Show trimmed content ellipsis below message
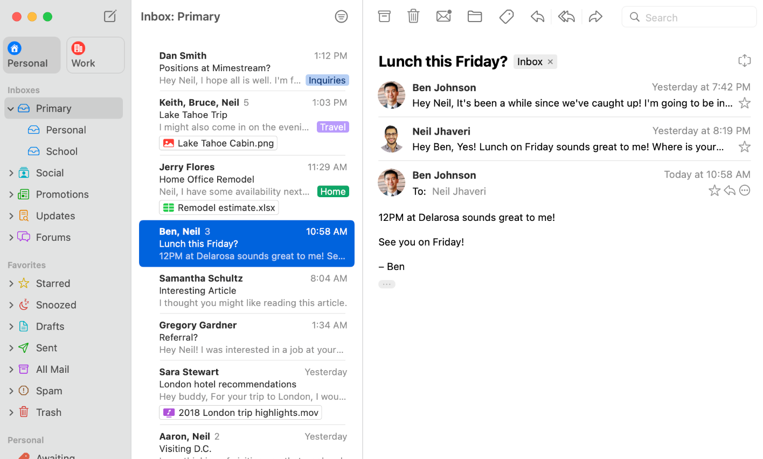Screen dimensions: 763x459 [387, 284]
